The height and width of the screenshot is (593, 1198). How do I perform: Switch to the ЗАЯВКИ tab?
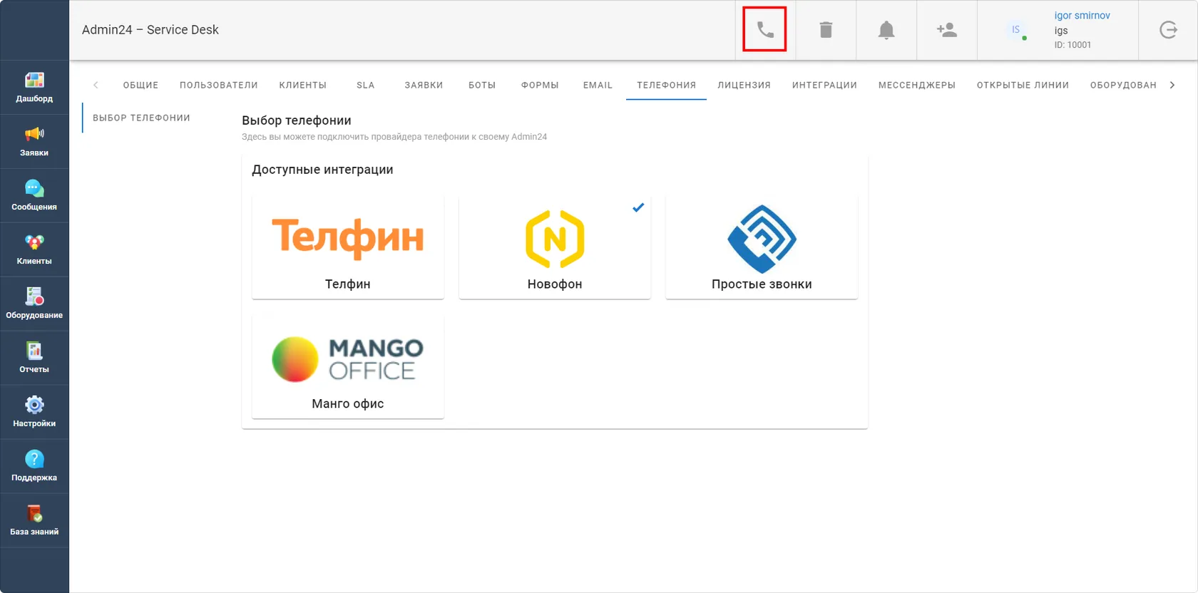click(x=424, y=85)
